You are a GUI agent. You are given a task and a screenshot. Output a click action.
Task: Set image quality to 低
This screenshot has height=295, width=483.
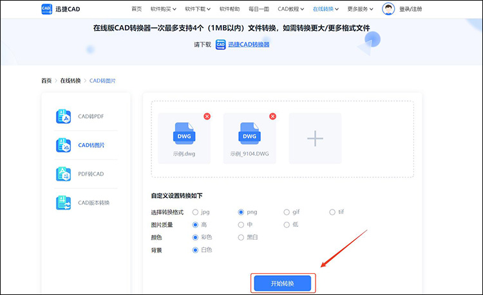pyautogui.click(x=287, y=225)
